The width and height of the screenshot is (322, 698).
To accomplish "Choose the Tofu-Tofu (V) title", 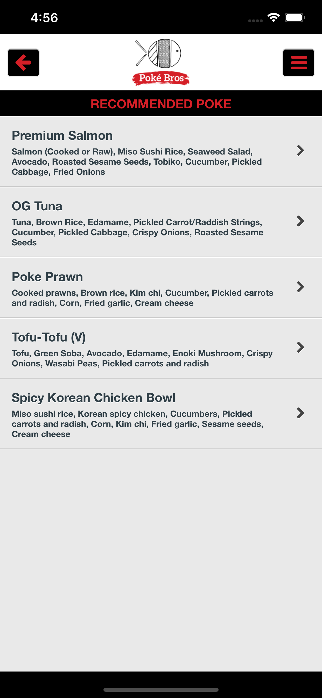I will [49, 337].
